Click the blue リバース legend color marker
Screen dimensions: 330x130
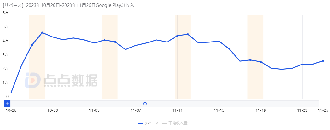click(140, 123)
